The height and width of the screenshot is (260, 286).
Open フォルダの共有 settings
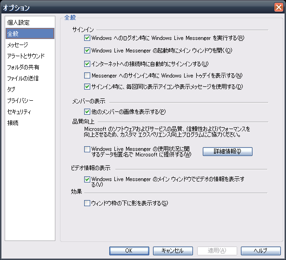(x=30, y=67)
